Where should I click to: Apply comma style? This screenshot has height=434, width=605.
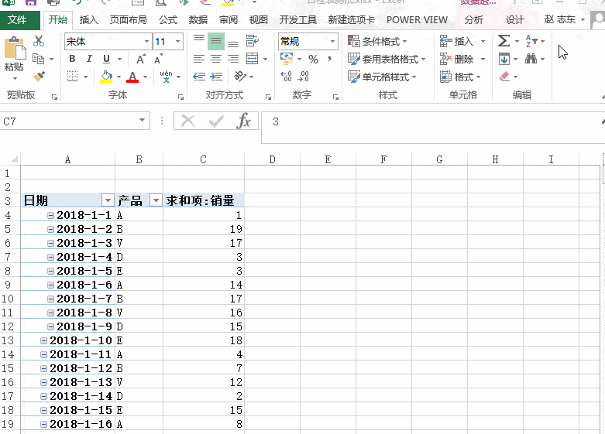point(329,59)
